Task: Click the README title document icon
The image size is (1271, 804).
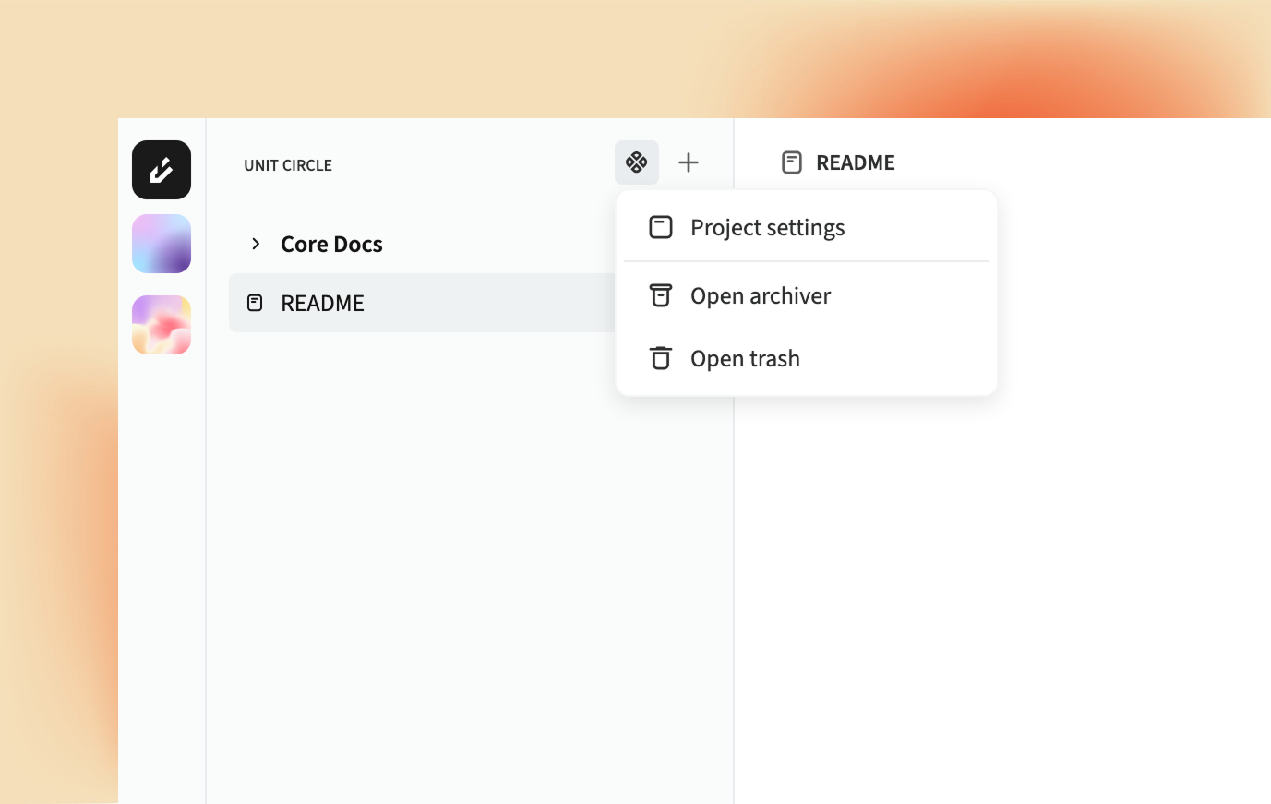Action: click(792, 162)
